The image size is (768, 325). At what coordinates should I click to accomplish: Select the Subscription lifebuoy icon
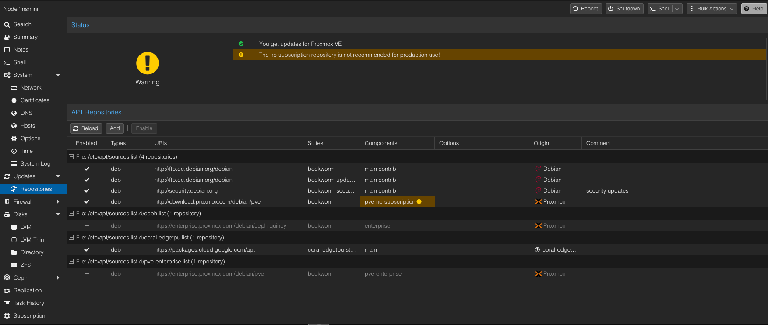(7, 316)
